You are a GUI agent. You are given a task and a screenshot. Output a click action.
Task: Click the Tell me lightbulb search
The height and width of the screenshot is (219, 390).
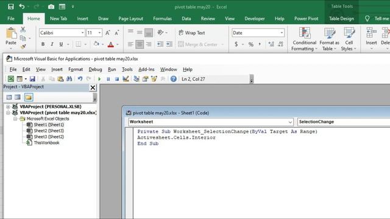[367, 19]
